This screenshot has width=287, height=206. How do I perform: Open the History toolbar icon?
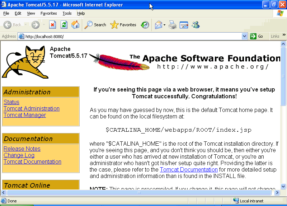[x=145, y=25]
